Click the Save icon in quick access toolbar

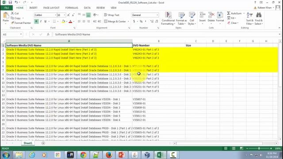coord(10,2)
